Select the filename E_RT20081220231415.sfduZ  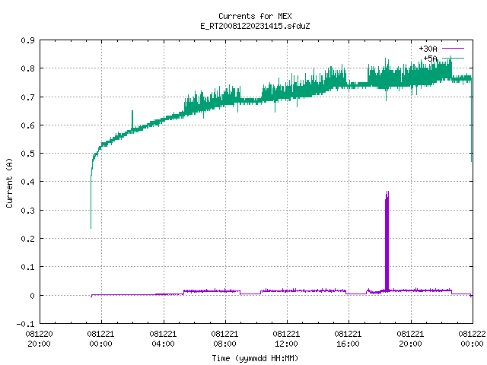(255, 26)
